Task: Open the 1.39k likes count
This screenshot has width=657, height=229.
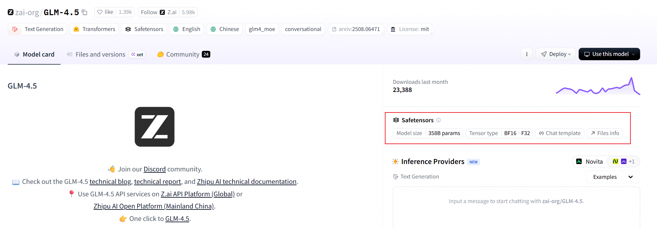Action: click(x=125, y=12)
